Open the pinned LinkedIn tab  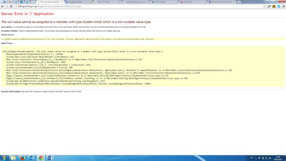[x=21, y=2]
